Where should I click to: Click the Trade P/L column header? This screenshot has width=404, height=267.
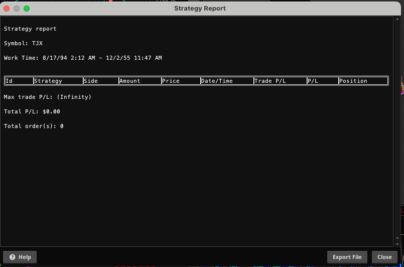280,81
